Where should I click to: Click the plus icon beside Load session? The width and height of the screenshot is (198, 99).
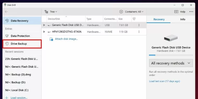tap(7, 98)
